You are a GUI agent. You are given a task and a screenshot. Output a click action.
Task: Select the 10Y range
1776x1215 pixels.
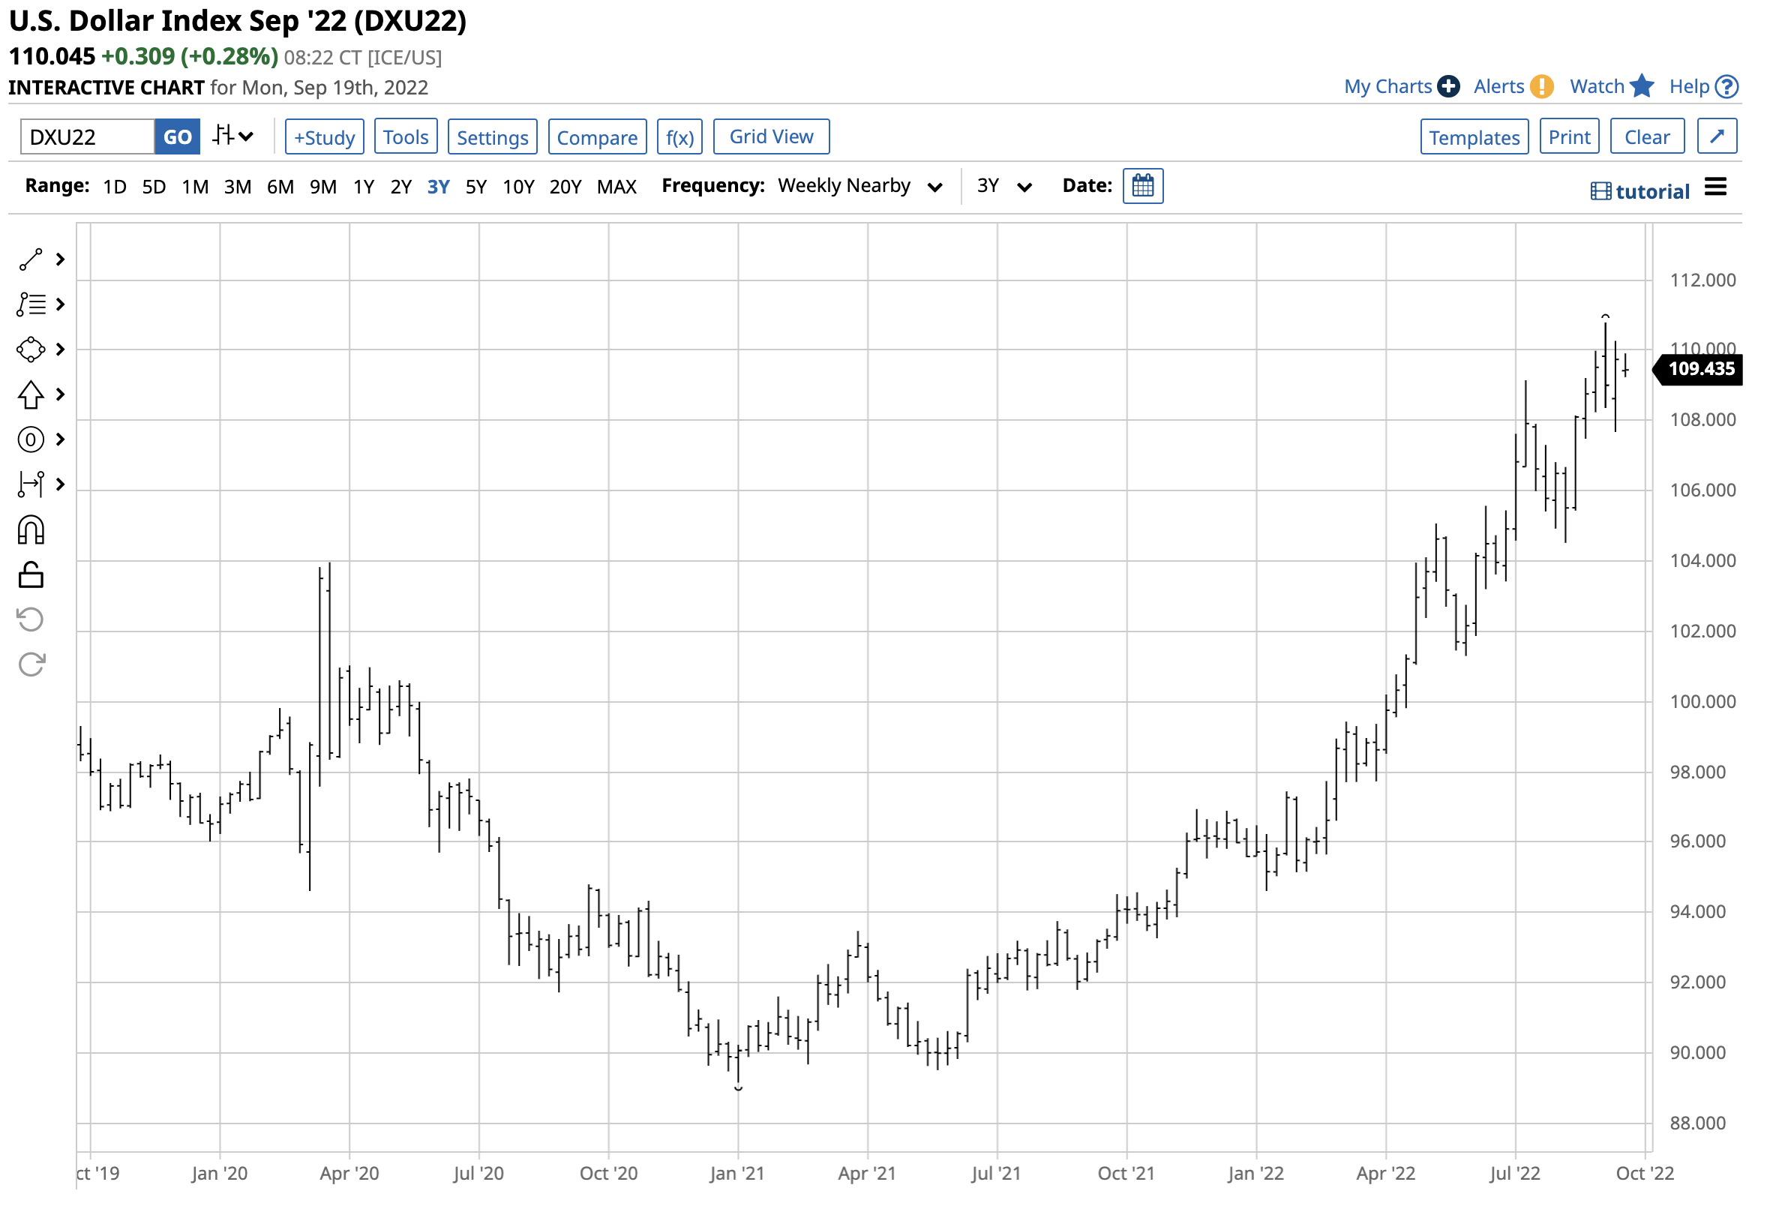click(519, 187)
